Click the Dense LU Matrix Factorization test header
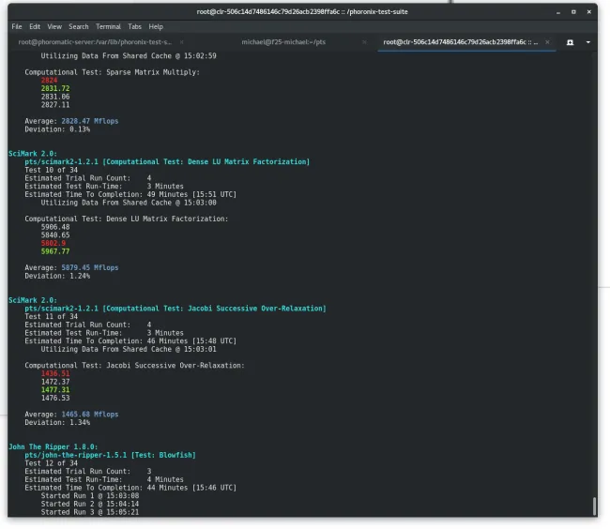Screen dimensions: 610x529 [x=167, y=161]
